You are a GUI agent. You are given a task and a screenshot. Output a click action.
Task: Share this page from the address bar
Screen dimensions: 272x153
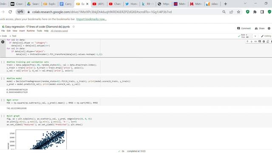pos(231,12)
